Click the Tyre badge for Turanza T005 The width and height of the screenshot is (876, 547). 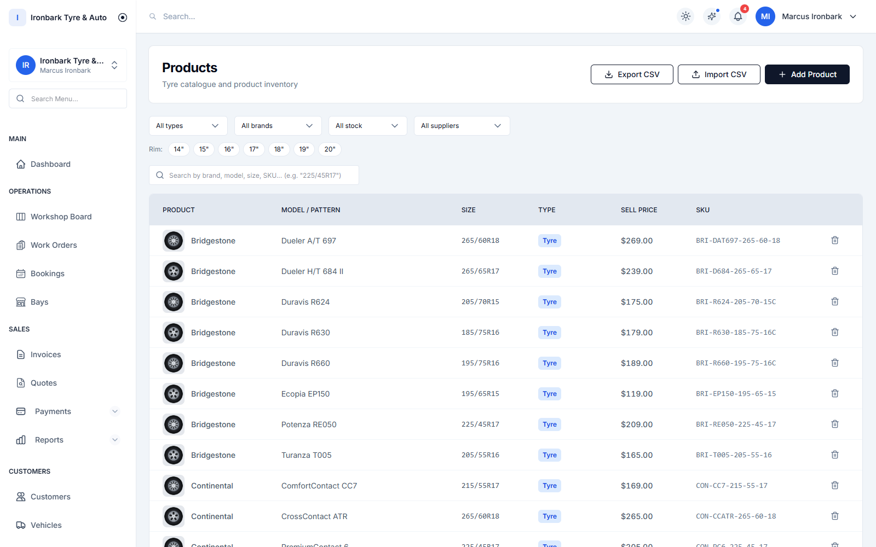[550, 455]
